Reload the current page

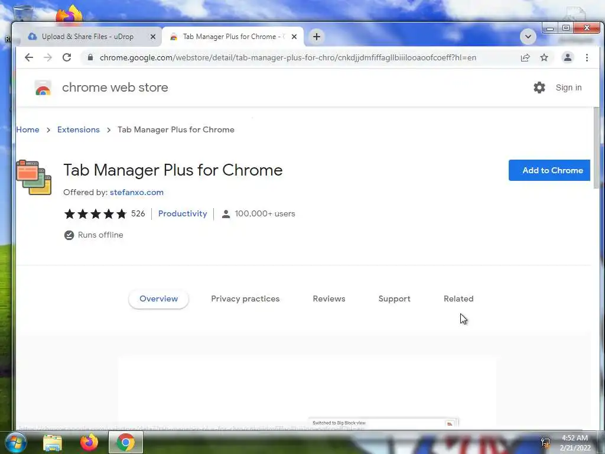tap(67, 57)
